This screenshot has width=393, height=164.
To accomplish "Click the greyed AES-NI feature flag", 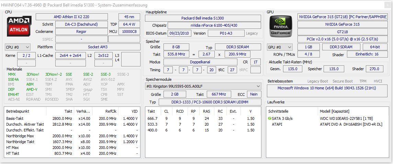I will coord(13,99).
